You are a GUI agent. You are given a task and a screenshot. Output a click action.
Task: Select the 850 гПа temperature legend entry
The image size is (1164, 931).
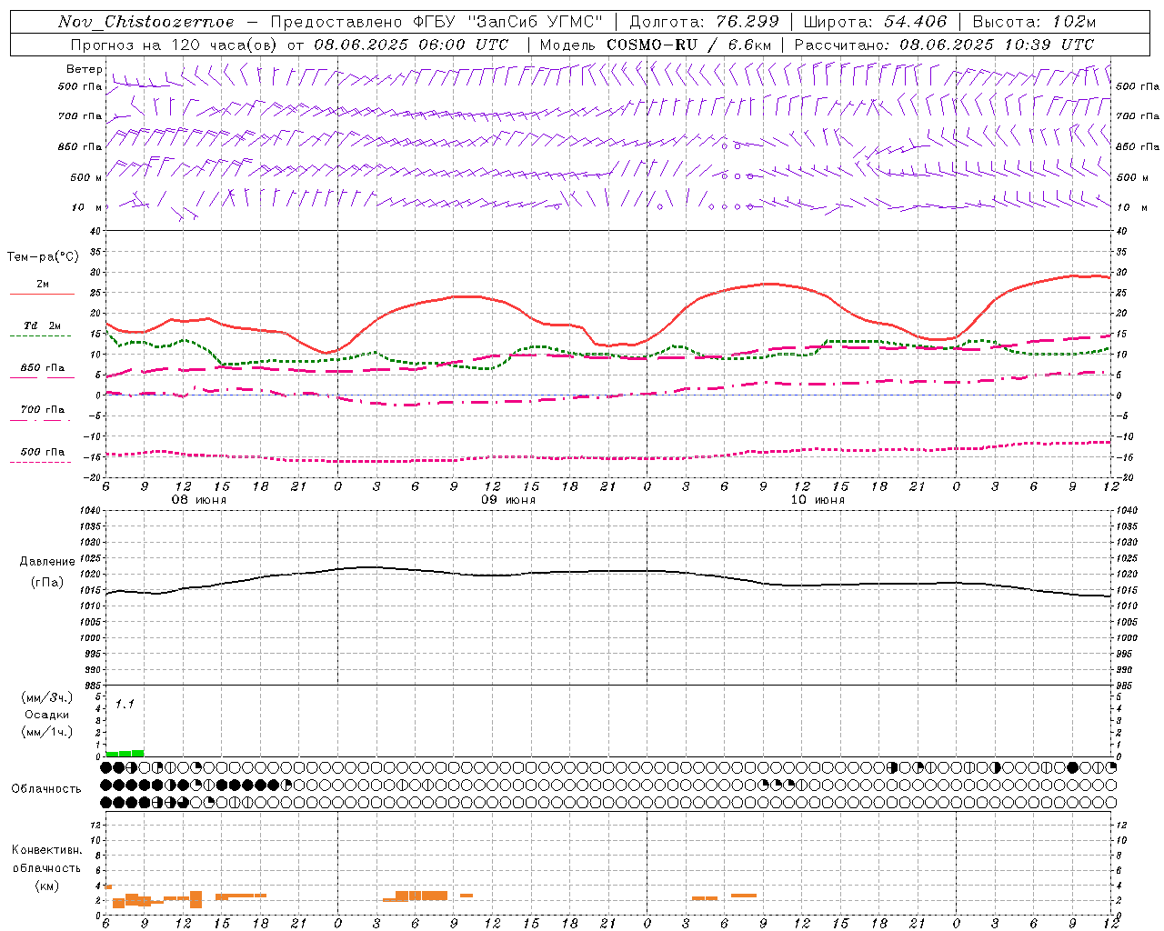(x=42, y=367)
